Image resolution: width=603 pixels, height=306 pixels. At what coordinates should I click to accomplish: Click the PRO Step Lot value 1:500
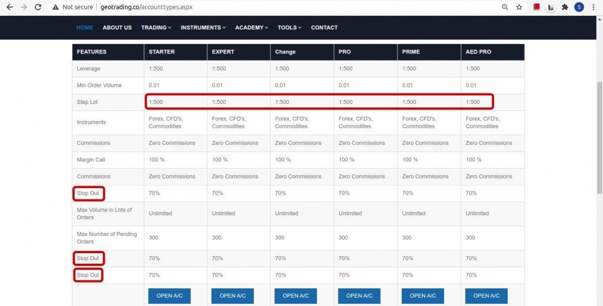point(345,102)
